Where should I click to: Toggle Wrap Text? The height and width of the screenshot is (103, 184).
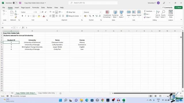pyautogui.click(x=71, y=12)
